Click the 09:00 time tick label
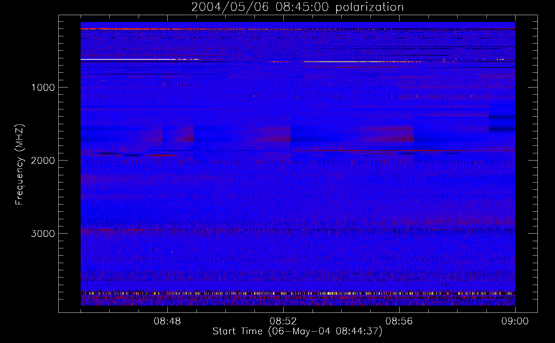This screenshot has width=555, height=343. [515, 321]
